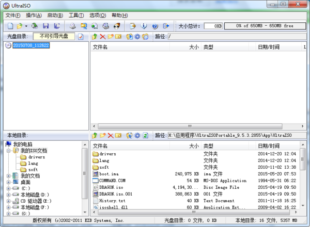310x227 pixels.
Task: Refresh the local directory listing
Action: (x=146, y=135)
